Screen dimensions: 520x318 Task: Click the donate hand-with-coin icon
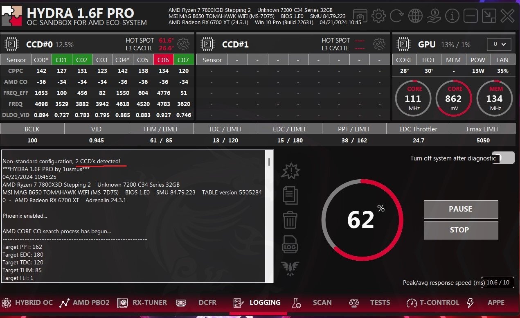434,16
